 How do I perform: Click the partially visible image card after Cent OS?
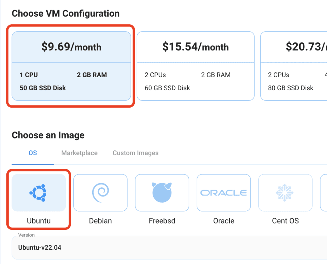click(323, 193)
